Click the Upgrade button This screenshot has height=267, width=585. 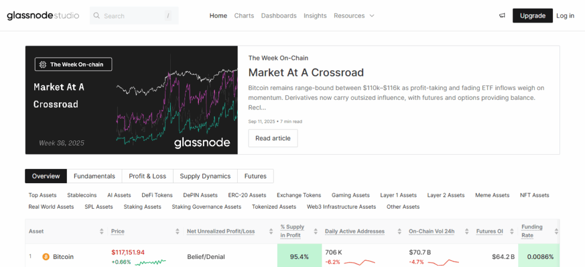(x=532, y=15)
